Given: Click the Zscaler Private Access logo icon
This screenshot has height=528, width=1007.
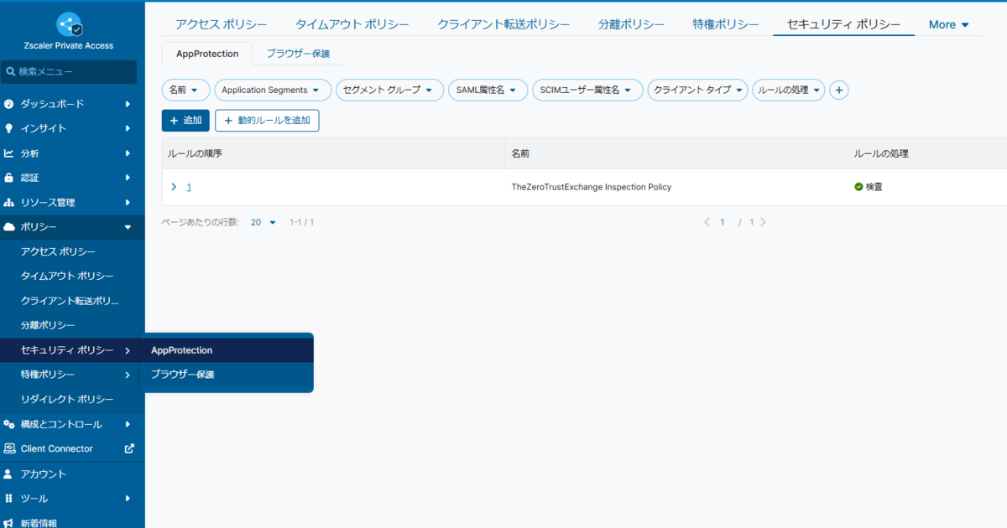Looking at the screenshot, I should click(70, 24).
